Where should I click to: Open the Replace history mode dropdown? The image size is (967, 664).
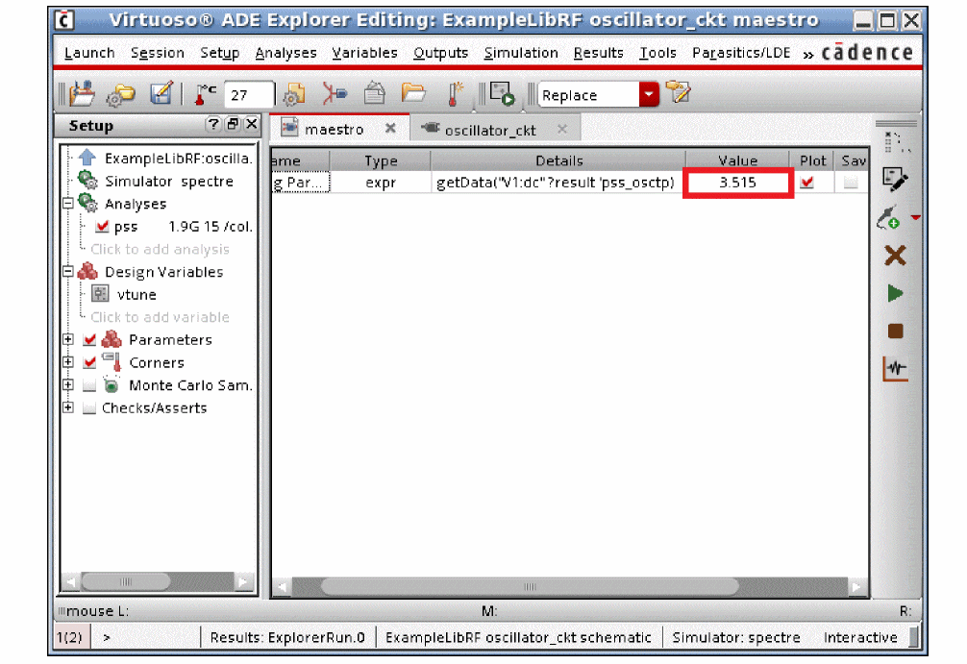click(x=649, y=95)
